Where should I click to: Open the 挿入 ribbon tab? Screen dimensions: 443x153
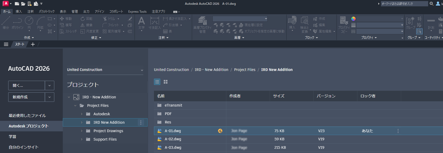[19, 12]
